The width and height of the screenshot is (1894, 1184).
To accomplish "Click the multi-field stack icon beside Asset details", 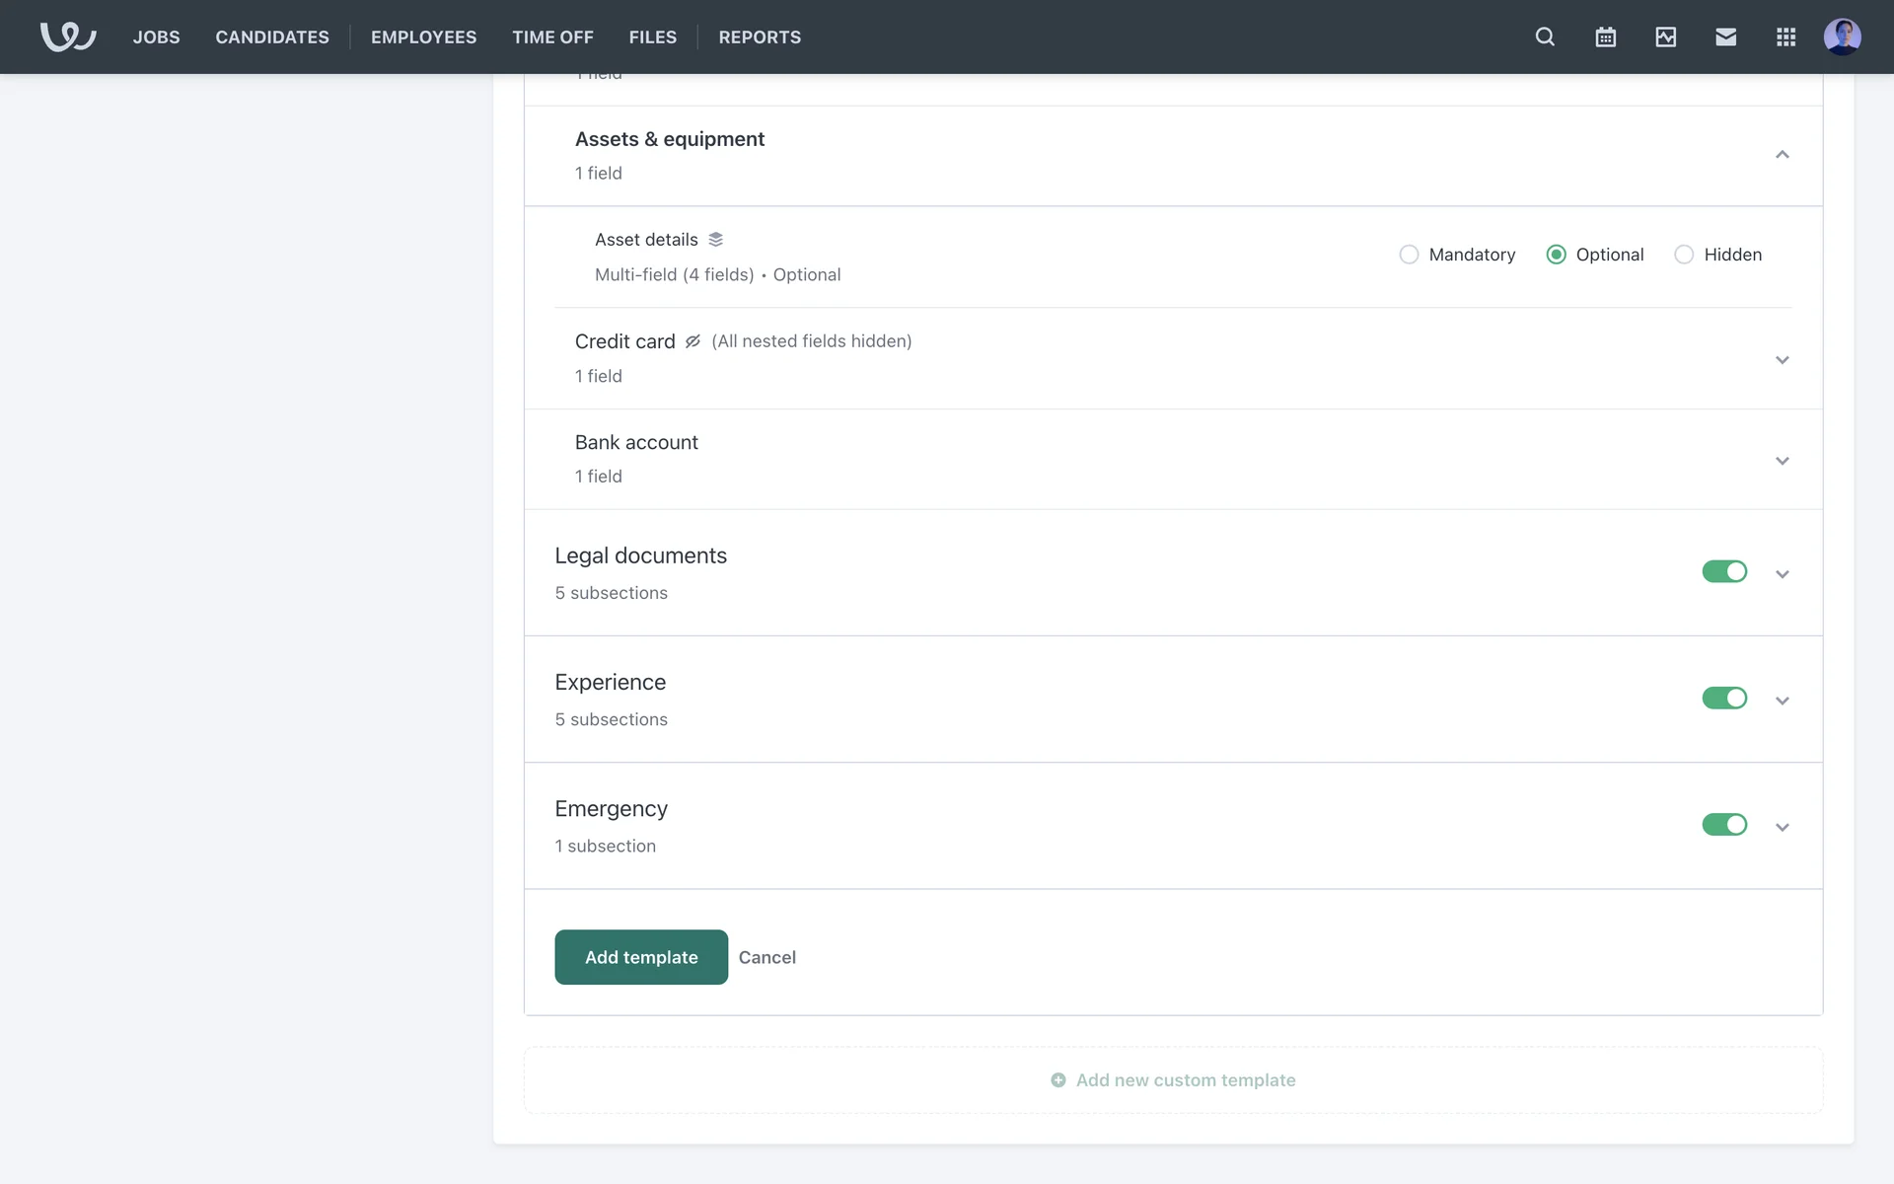I will tap(716, 240).
